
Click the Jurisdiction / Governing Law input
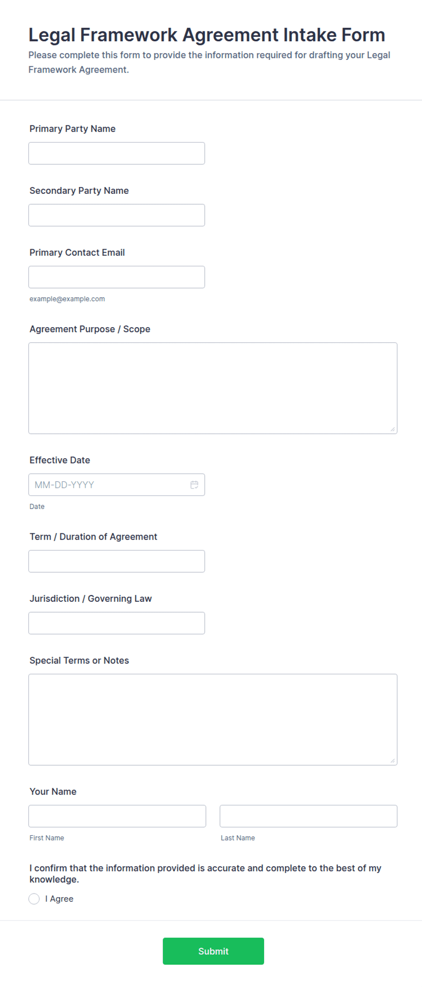117,623
